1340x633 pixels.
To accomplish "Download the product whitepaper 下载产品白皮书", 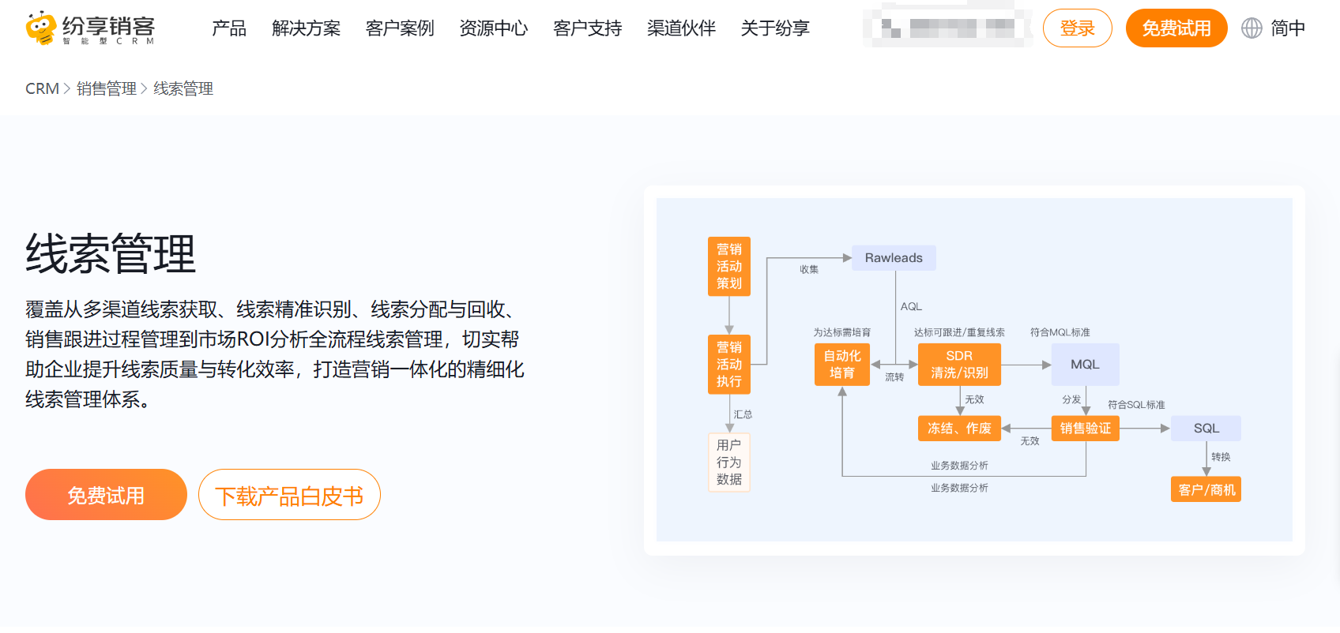I will [289, 495].
